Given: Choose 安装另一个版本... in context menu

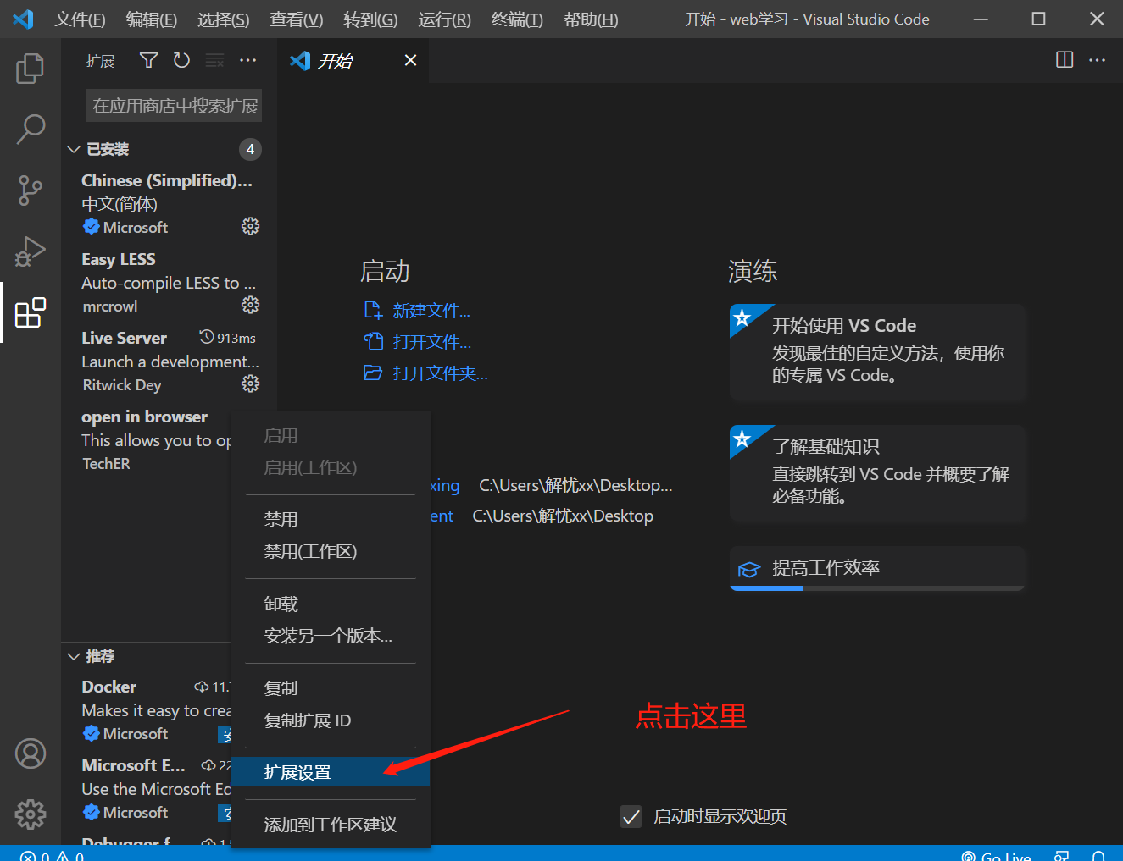Looking at the screenshot, I should 331,636.
